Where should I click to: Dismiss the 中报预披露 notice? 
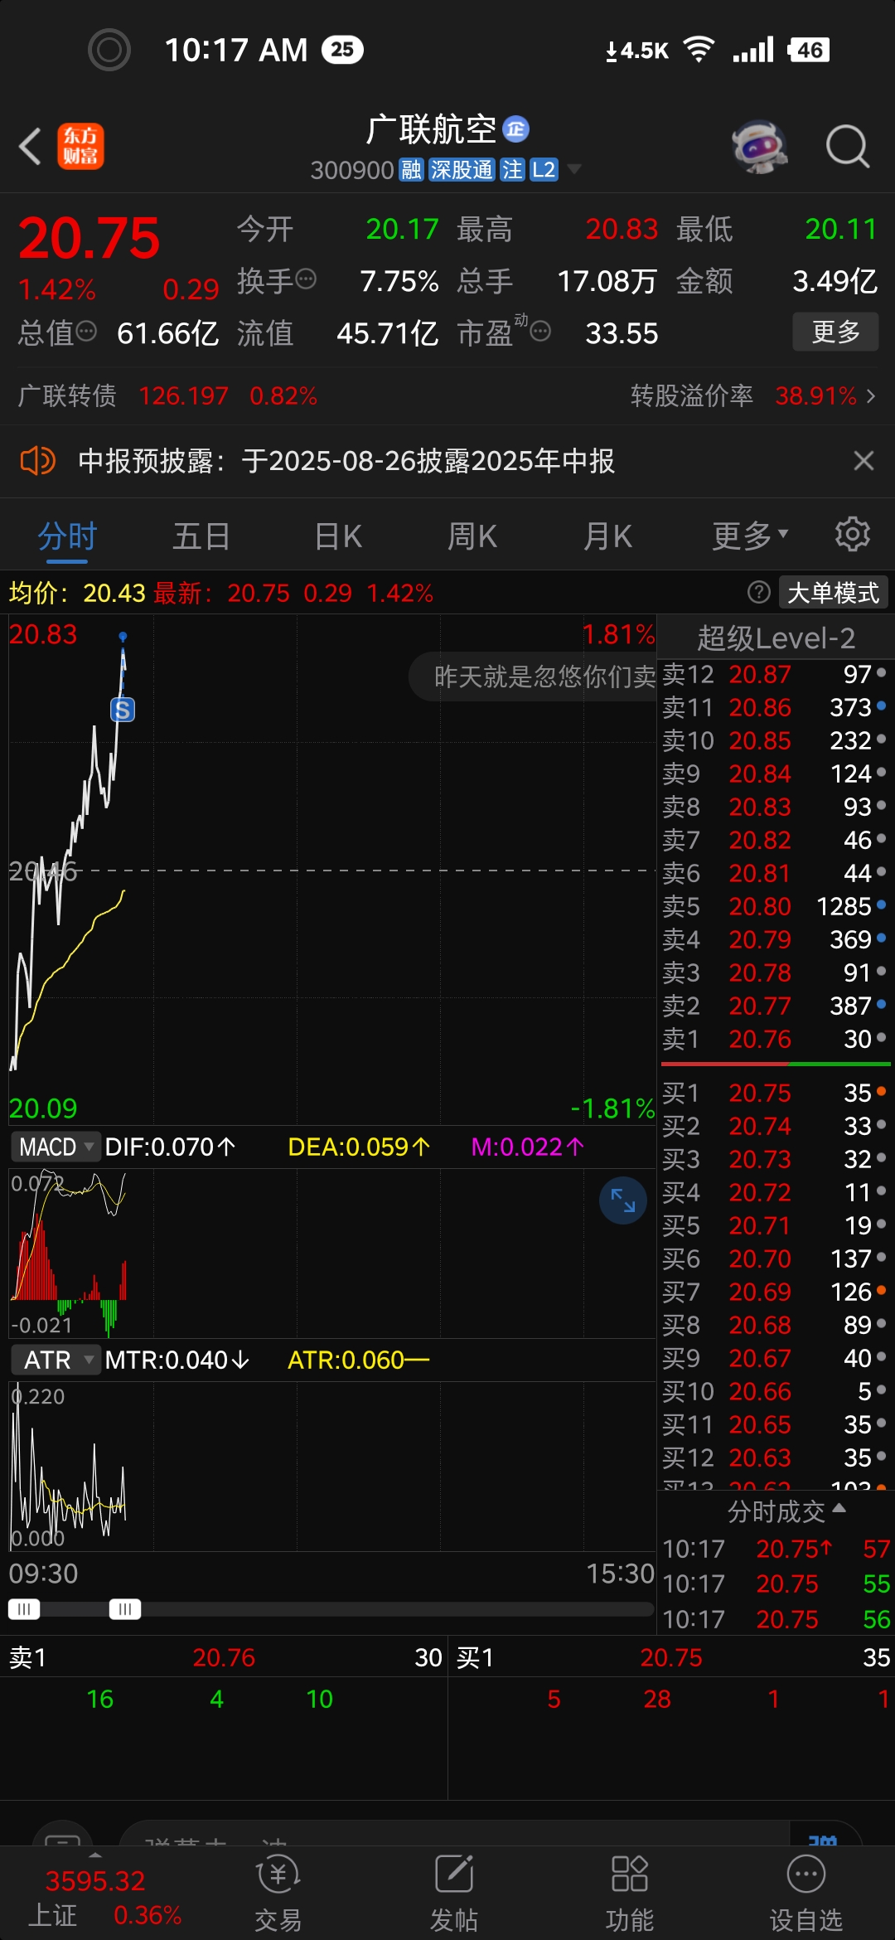pyautogui.click(x=864, y=460)
